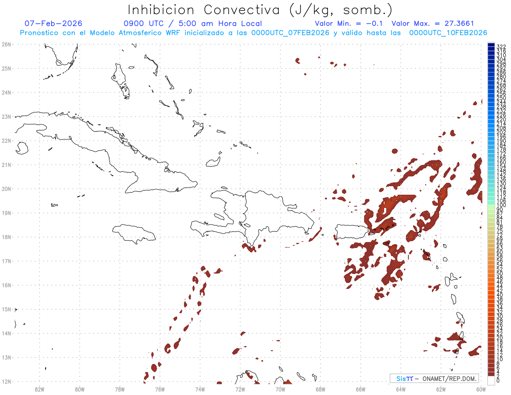Click the 64W longitude label
The width and height of the screenshot is (511, 395).
[x=401, y=389]
